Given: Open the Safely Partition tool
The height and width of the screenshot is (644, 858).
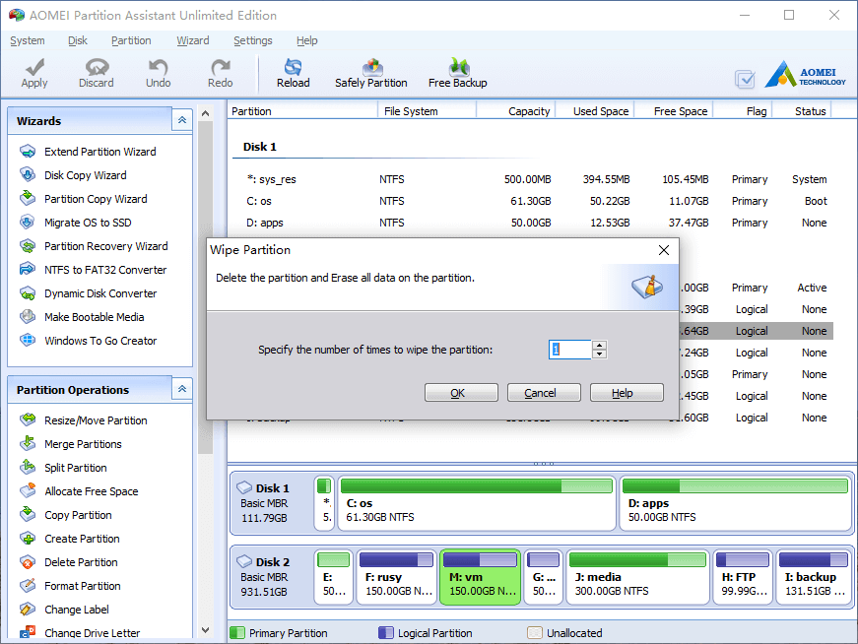Looking at the screenshot, I should coord(371,73).
